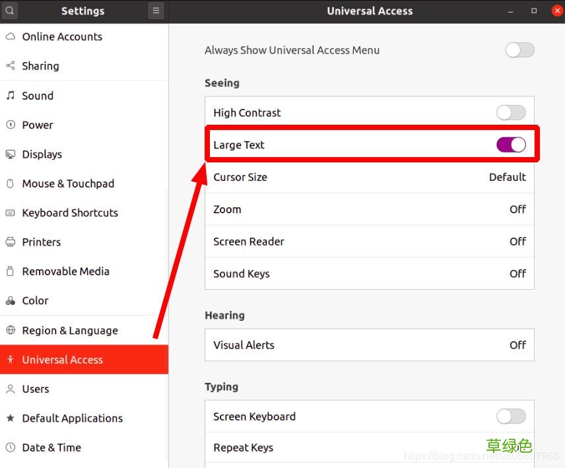Open the hamburger menu in Settings header
This screenshot has height=468, width=565.
(156, 11)
